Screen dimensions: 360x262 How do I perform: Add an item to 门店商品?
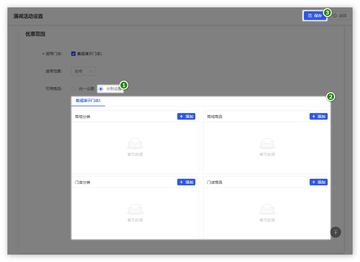[x=319, y=182]
